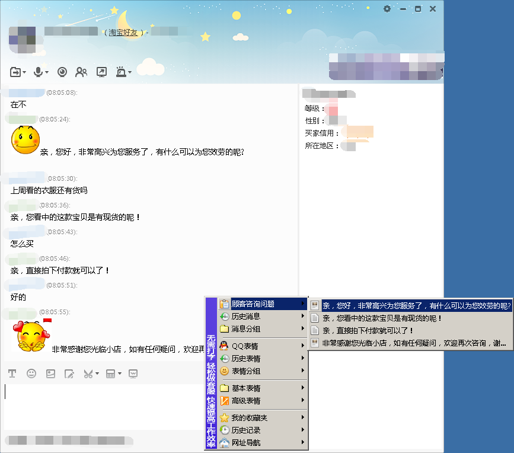Expand the microphone options dropdown arrow
The height and width of the screenshot is (453, 514).
47,72
